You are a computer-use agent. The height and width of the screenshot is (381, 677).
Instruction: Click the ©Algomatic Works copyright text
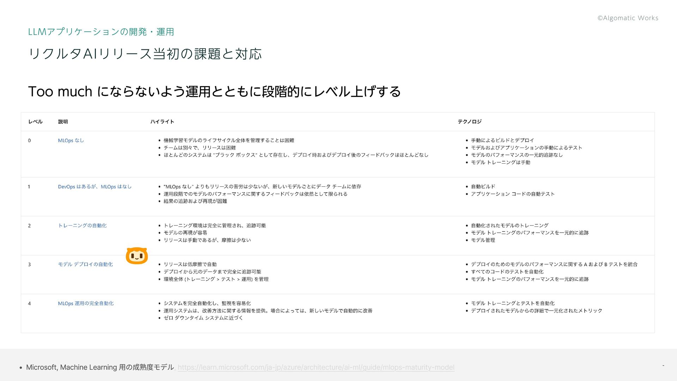(628, 18)
